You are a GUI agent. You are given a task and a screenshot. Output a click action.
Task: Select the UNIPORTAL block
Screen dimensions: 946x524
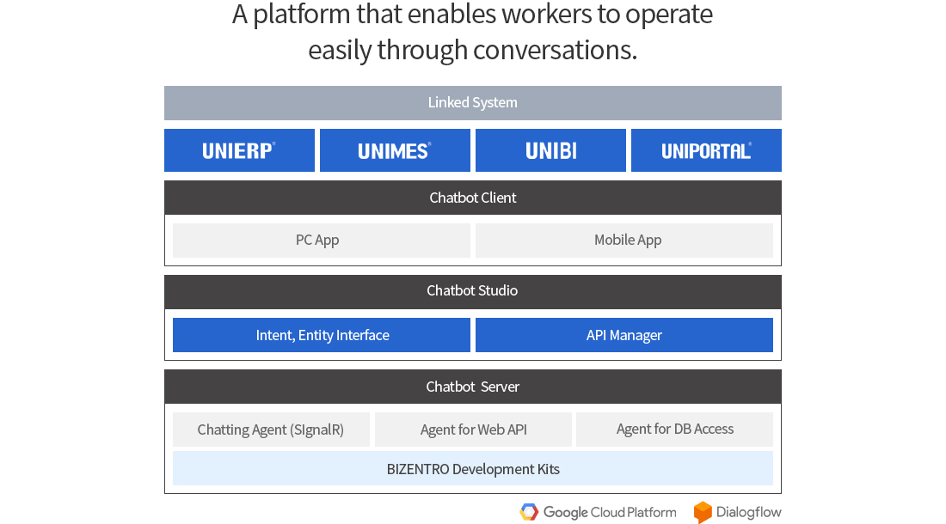[x=706, y=150]
